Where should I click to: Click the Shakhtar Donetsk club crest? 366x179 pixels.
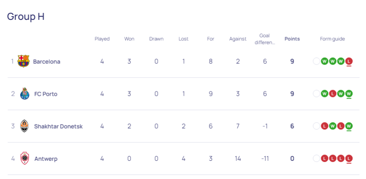[x=24, y=126]
